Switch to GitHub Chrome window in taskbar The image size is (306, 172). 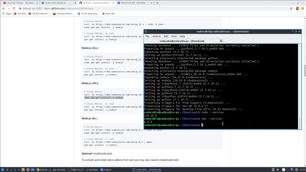51,170
